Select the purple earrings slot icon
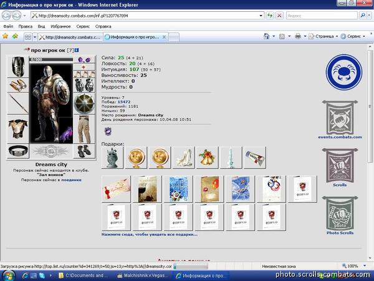The image size is (374, 281). [84, 59]
